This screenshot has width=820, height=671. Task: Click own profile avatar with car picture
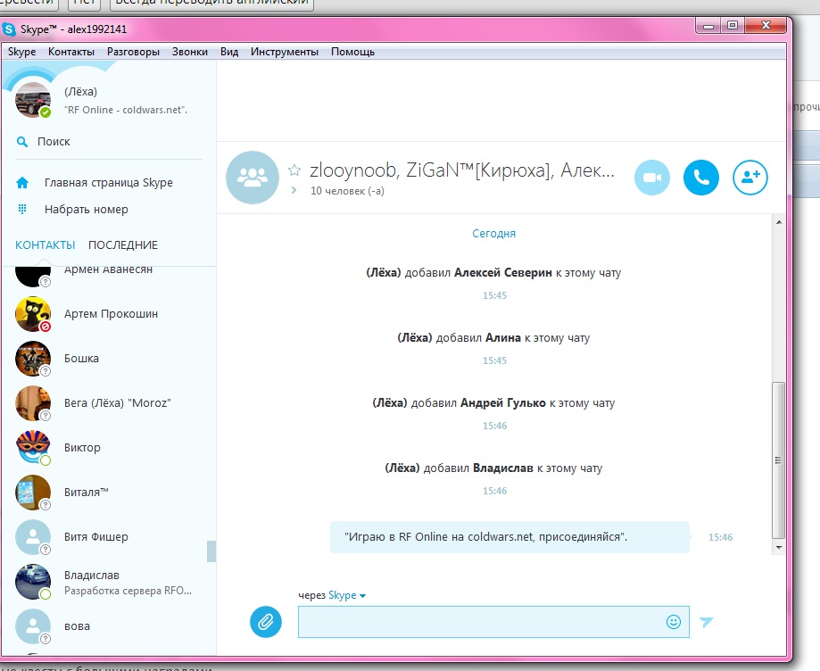33,99
